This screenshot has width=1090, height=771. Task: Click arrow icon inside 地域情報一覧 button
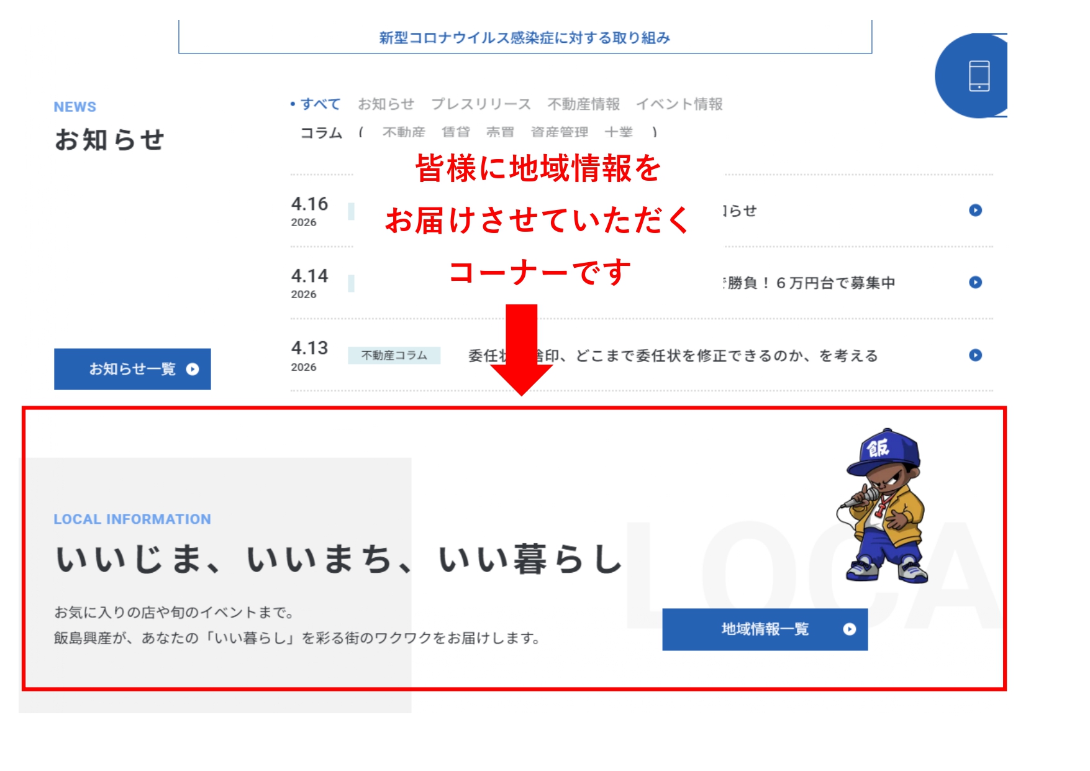coord(849,629)
